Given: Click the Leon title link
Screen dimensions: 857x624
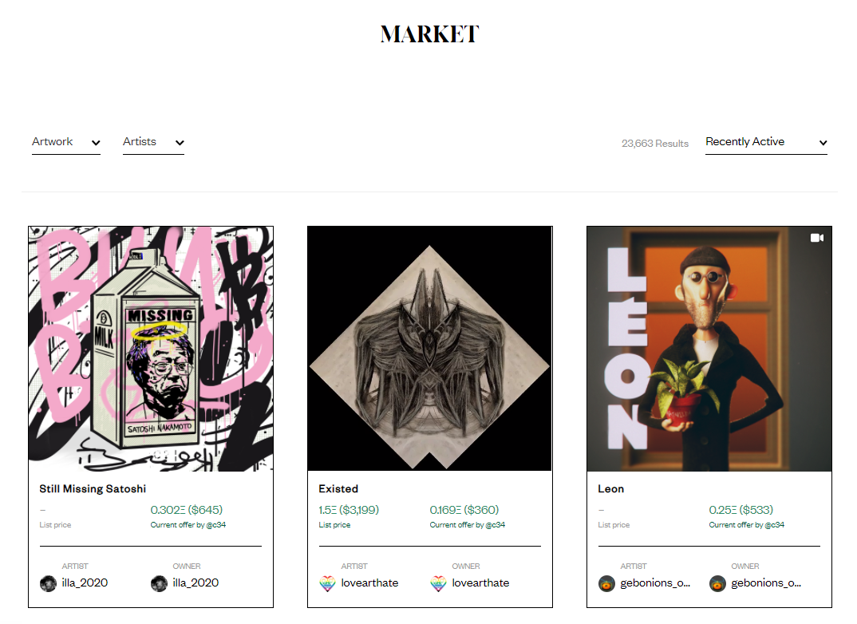Looking at the screenshot, I should [611, 488].
